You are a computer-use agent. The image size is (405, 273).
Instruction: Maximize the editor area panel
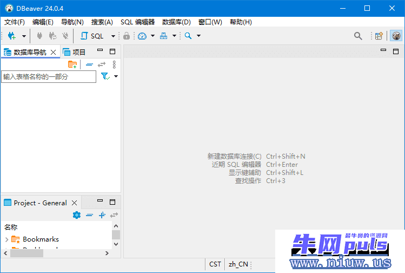pyautogui.click(x=396, y=51)
